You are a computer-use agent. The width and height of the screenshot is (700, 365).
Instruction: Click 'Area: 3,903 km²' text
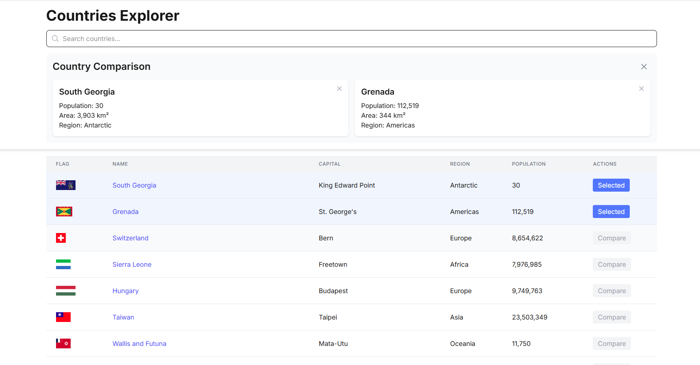point(84,115)
